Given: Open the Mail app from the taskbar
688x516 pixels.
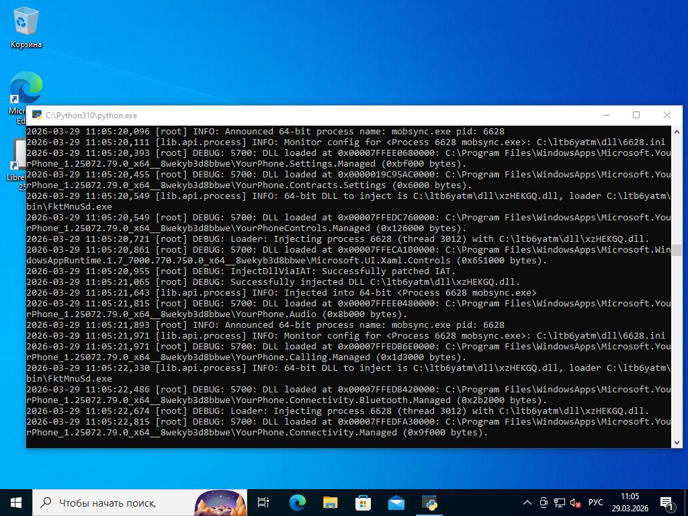Looking at the screenshot, I should pos(396,503).
